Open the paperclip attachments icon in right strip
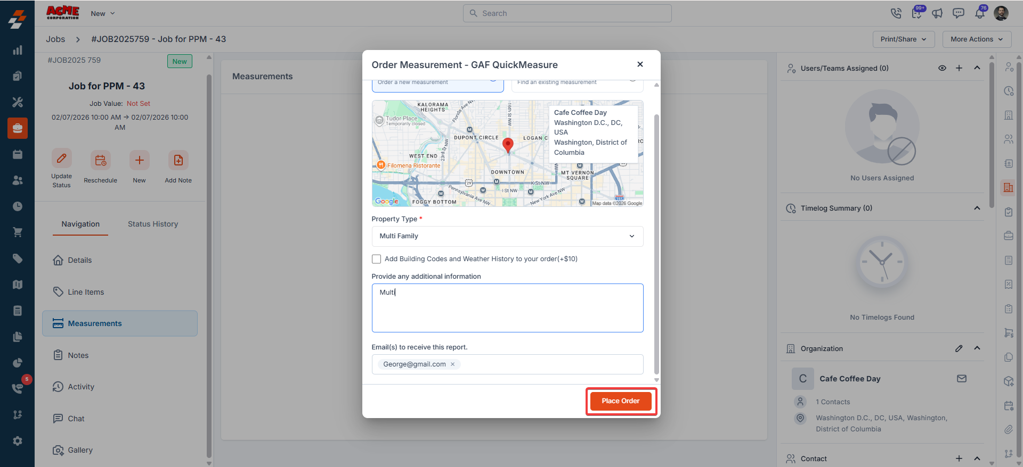The image size is (1023, 467). [1008, 429]
